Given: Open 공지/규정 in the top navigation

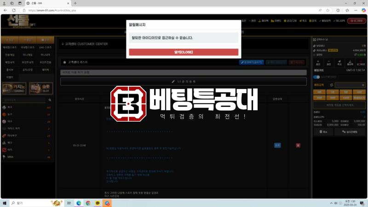Looking at the screenshot, I should click(290, 21).
